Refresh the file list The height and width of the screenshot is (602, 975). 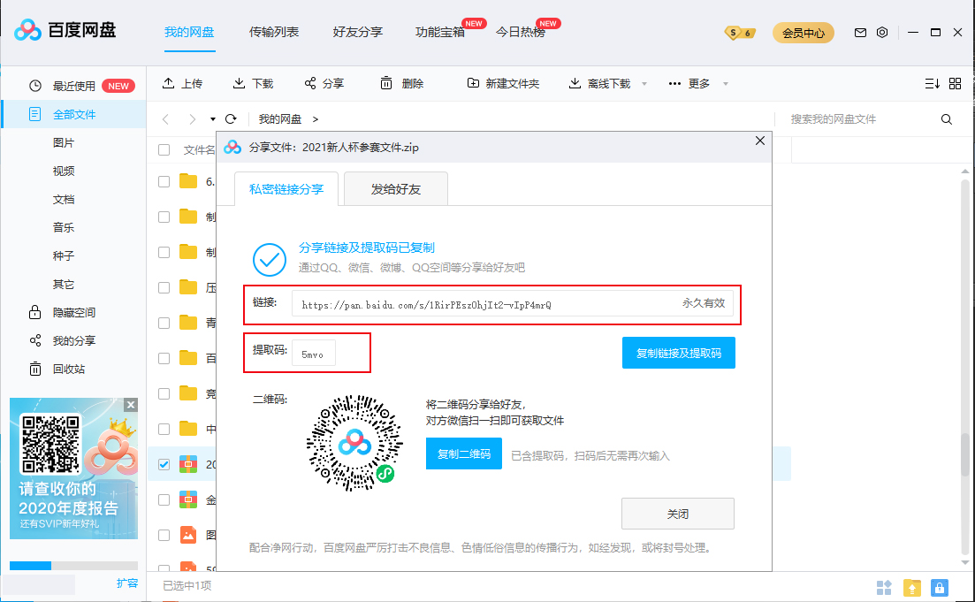[231, 118]
